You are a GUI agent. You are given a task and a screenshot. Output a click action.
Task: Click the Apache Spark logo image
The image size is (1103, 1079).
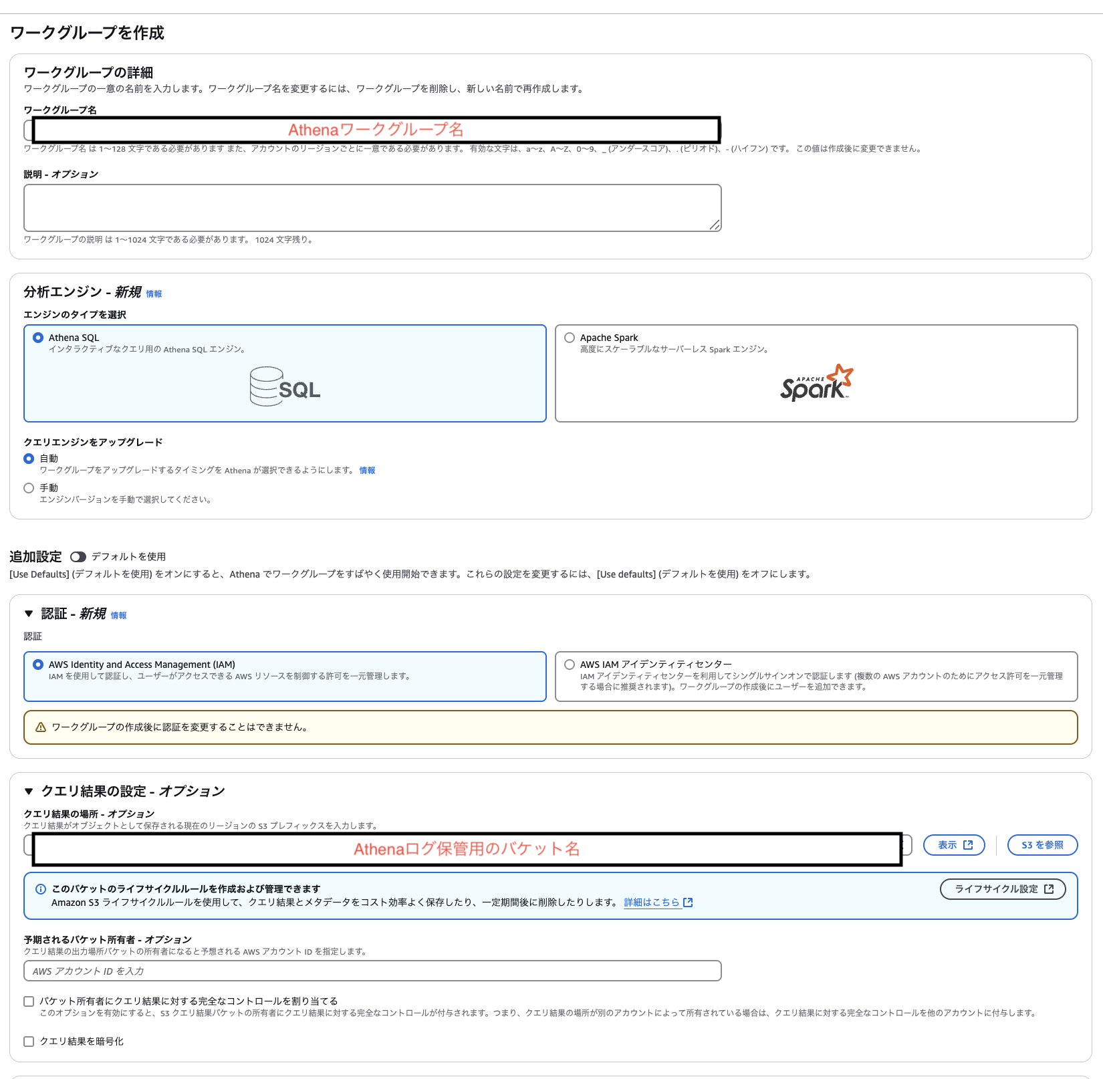(x=817, y=382)
